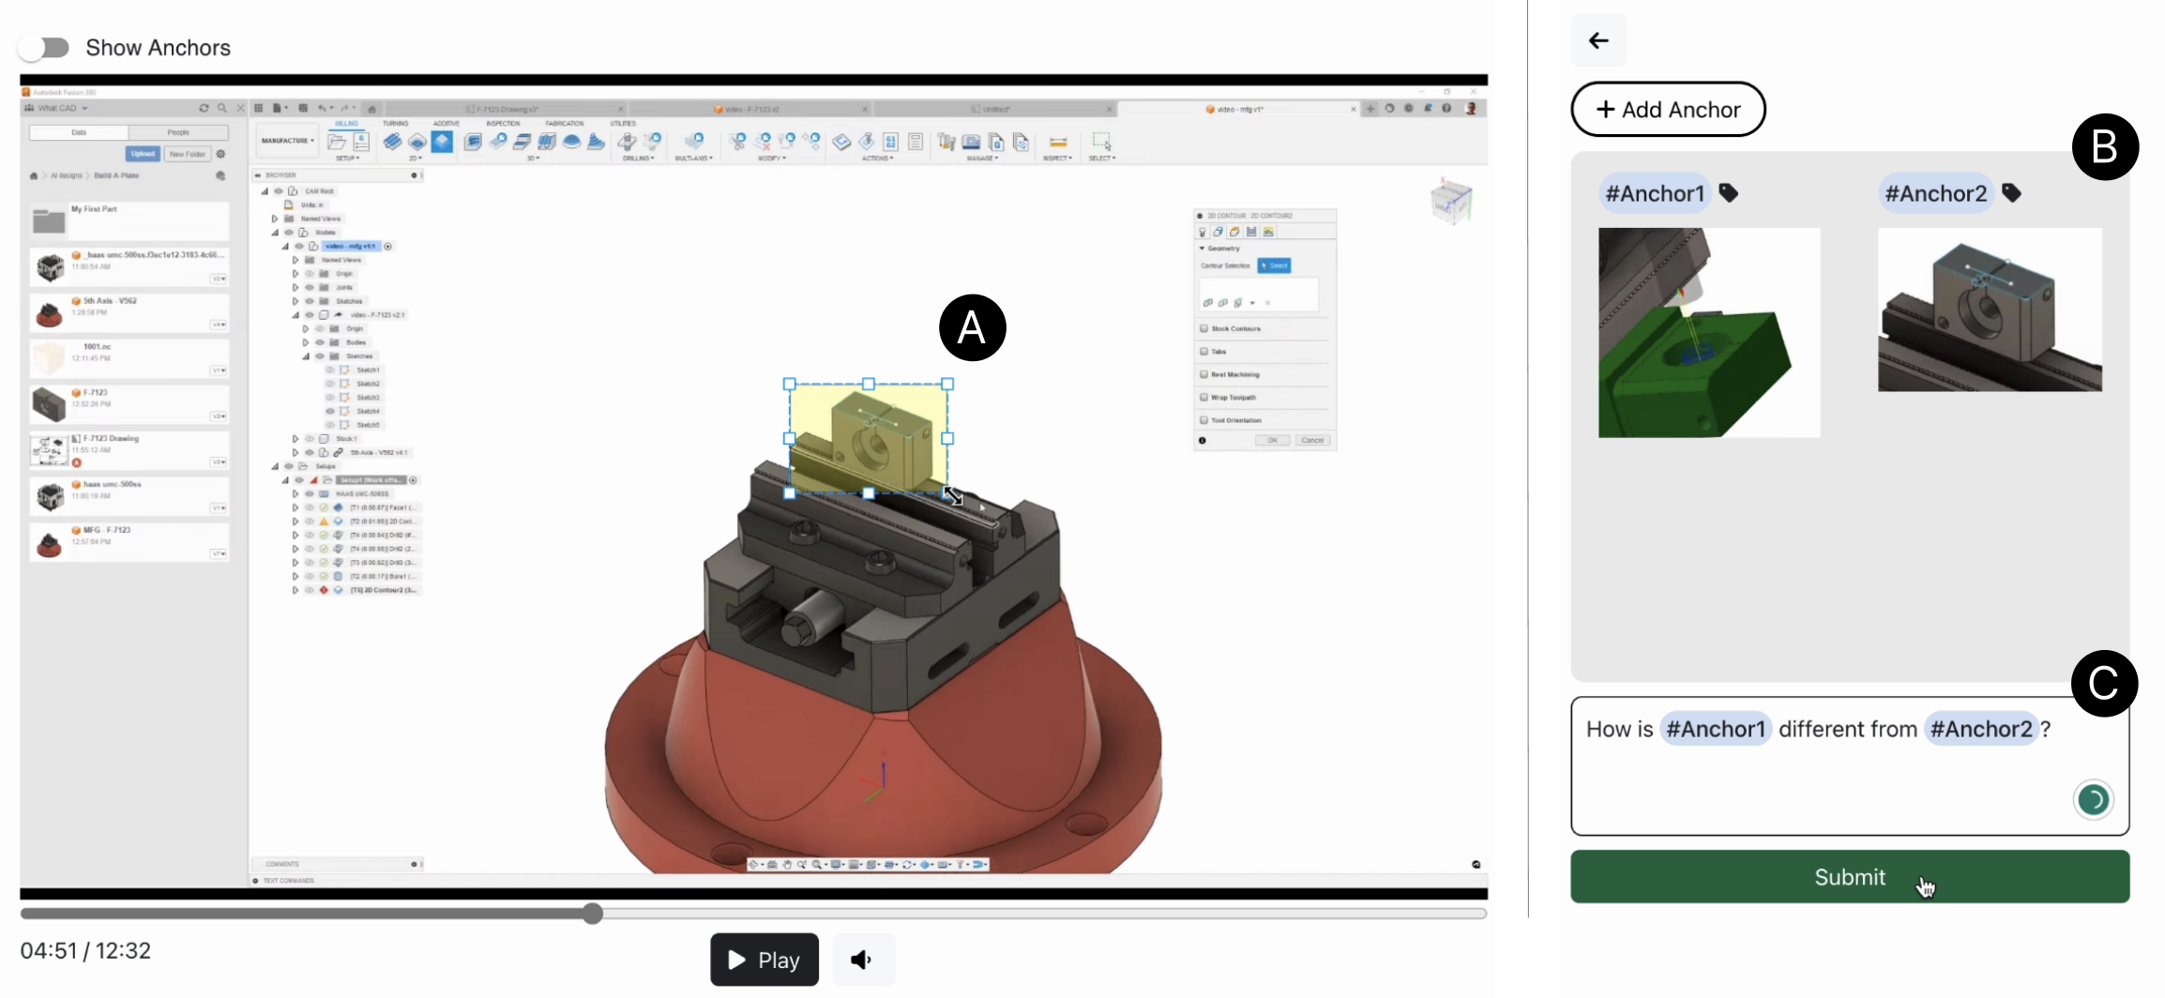2165x998 pixels.
Task: Select the TURNING ribbon tab
Action: [x=395, y=123]
